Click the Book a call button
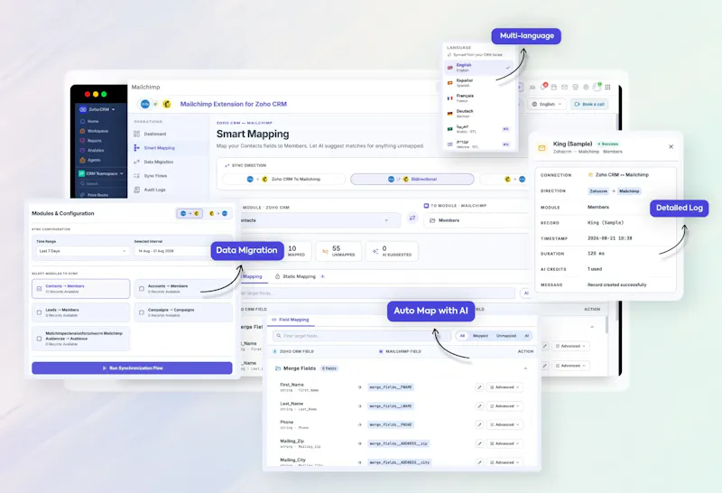The height and width of the screenshot is (493, 722). coord(589,104)
